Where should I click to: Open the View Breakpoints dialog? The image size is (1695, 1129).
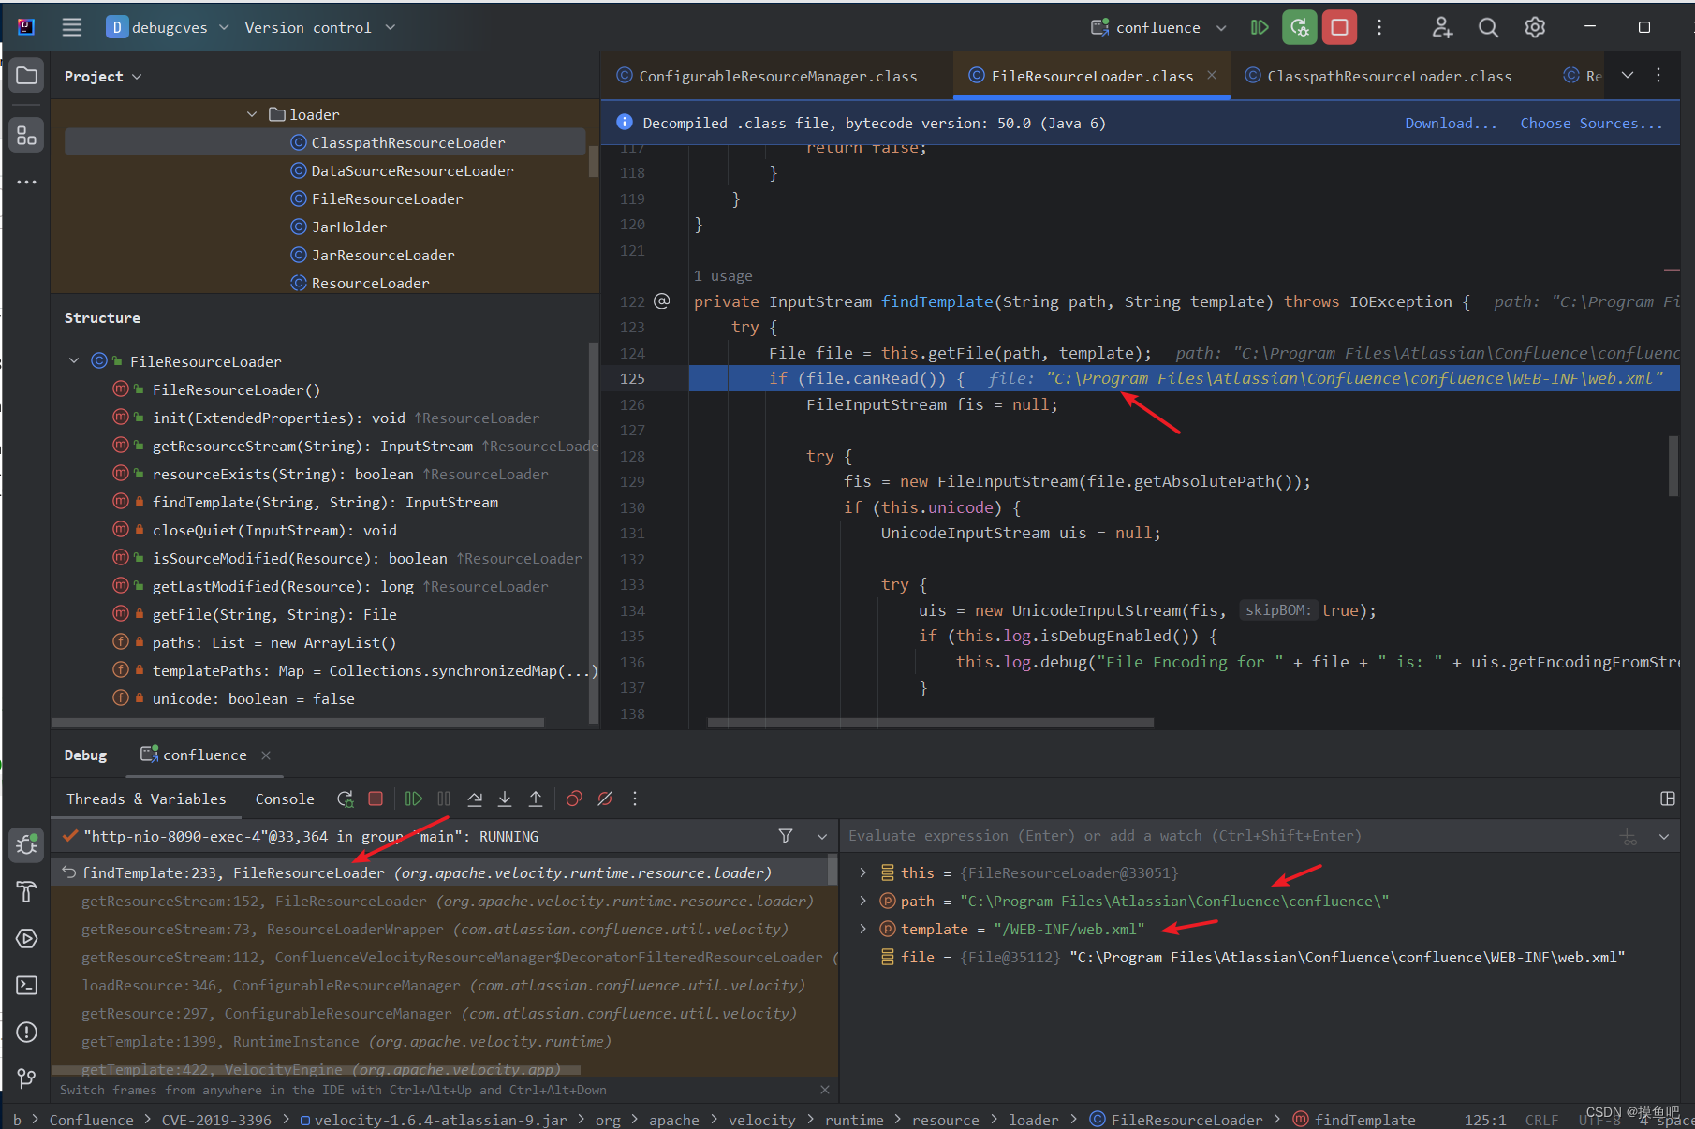tap(574, 799)
